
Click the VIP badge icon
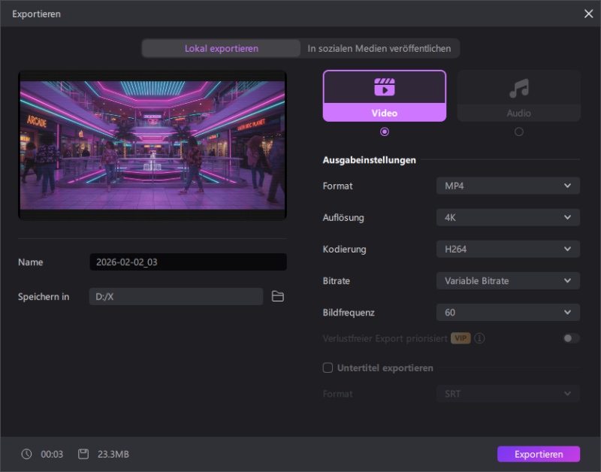(461, 338)
